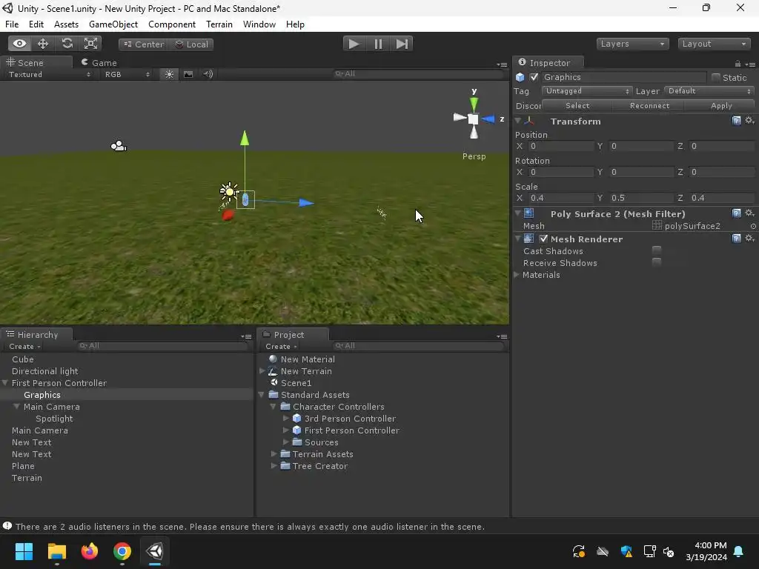Open Mesh Renderer gear menu
The height and width of the screenshot is (569, 759).
749,238
